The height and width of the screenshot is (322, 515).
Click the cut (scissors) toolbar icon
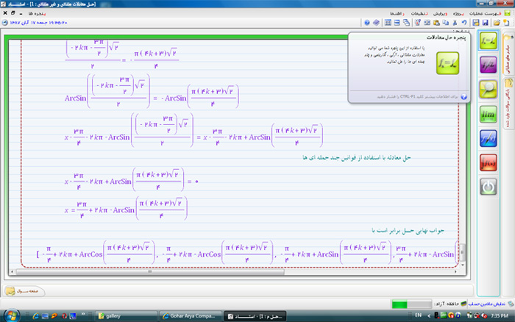pos(455,24)
